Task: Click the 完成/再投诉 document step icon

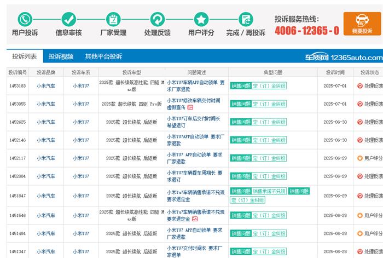Action: (x=246, y=19)
